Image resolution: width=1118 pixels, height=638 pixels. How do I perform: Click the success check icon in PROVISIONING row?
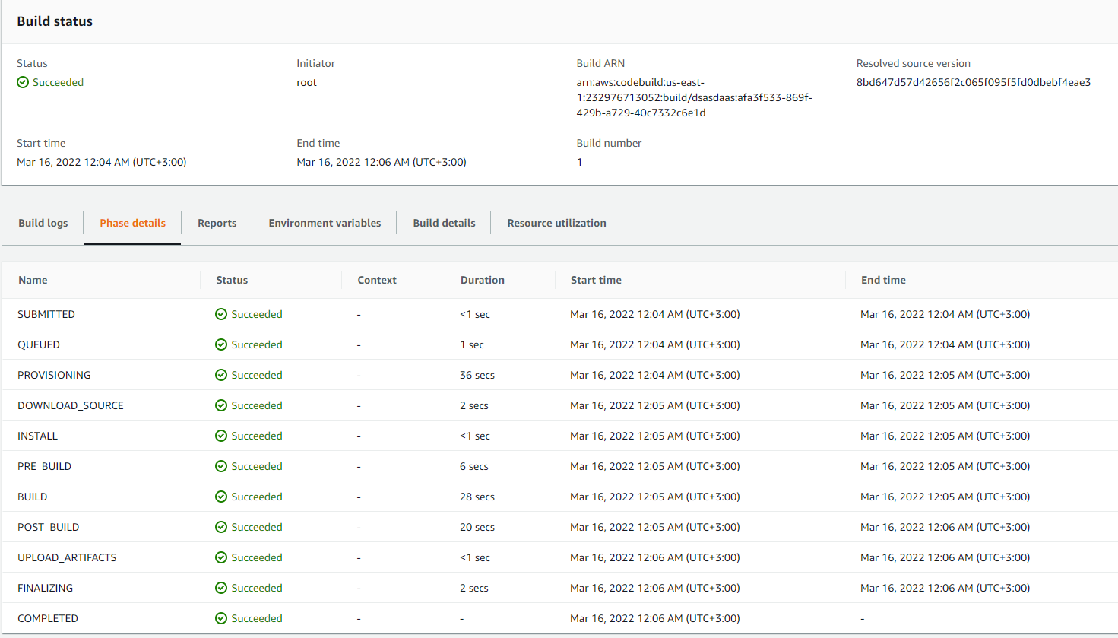click(221, 375)
